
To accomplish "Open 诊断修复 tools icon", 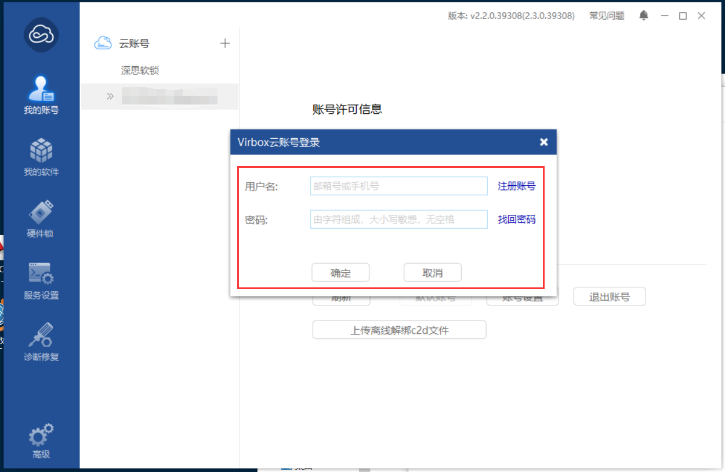I will (x=41, y=337).
